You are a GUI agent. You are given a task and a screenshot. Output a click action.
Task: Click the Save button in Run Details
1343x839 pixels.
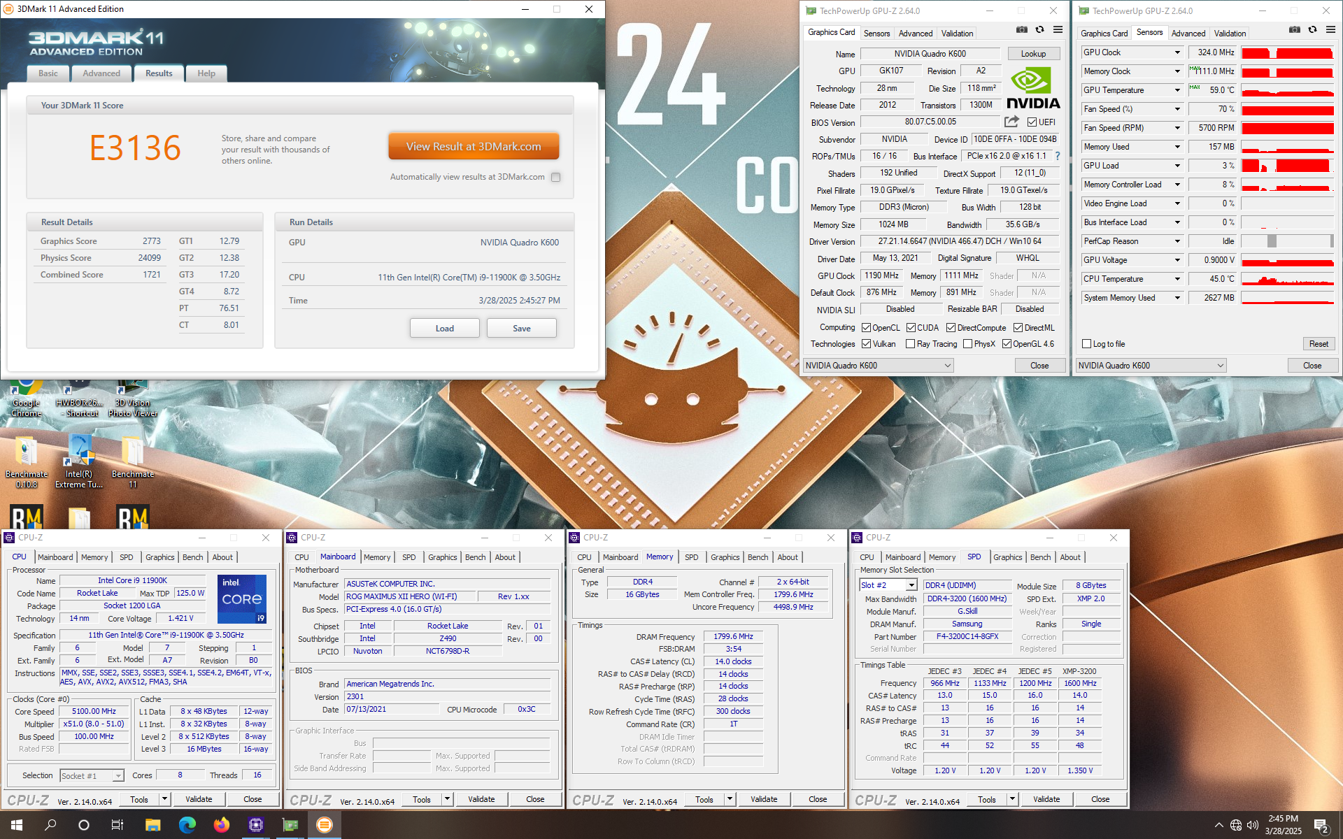click(521, 329)
